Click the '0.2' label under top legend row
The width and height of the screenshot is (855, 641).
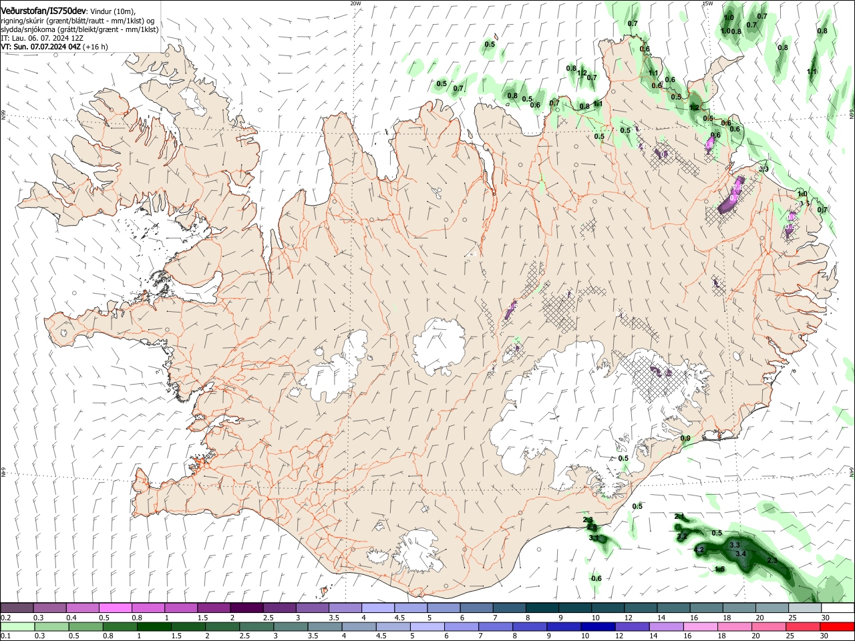[x=5, y=618]
